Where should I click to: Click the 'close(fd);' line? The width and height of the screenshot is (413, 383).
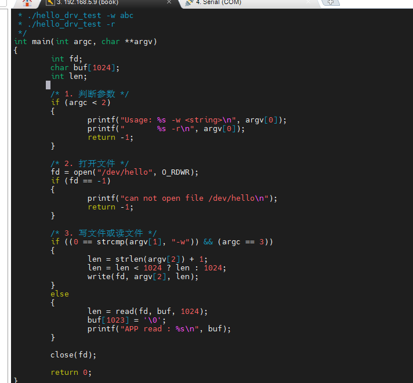point(74,355)
